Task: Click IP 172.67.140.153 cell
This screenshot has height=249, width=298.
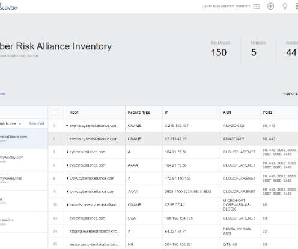Action: 178,179
